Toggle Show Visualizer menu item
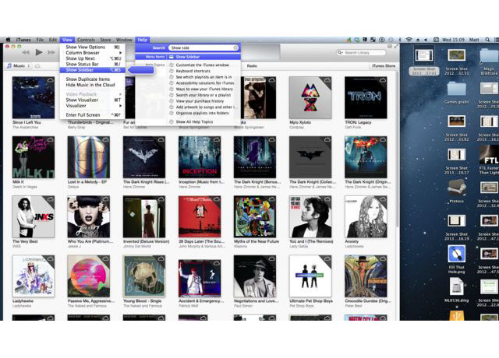Screen dimensions: 499x358 92,100
